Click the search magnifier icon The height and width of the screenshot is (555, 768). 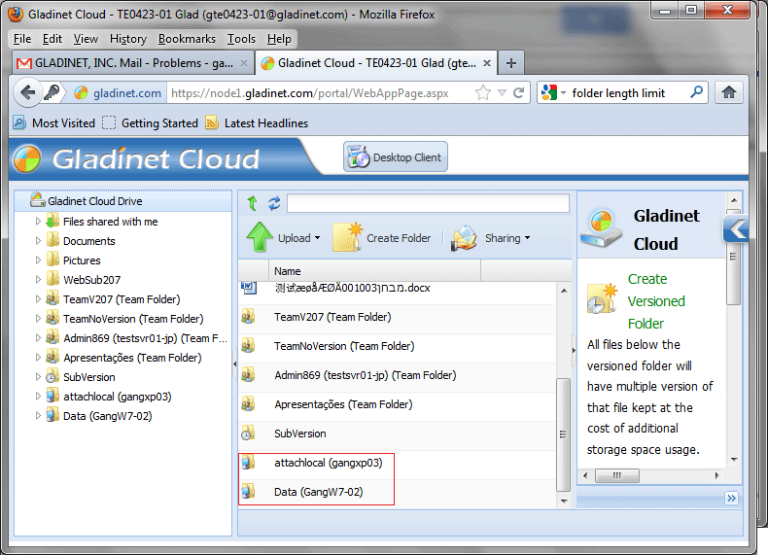click(x=696, y=92)
